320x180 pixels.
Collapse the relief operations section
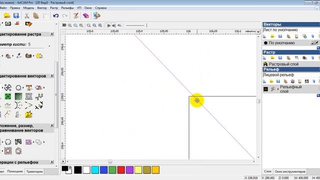click(x=52, y=162)
